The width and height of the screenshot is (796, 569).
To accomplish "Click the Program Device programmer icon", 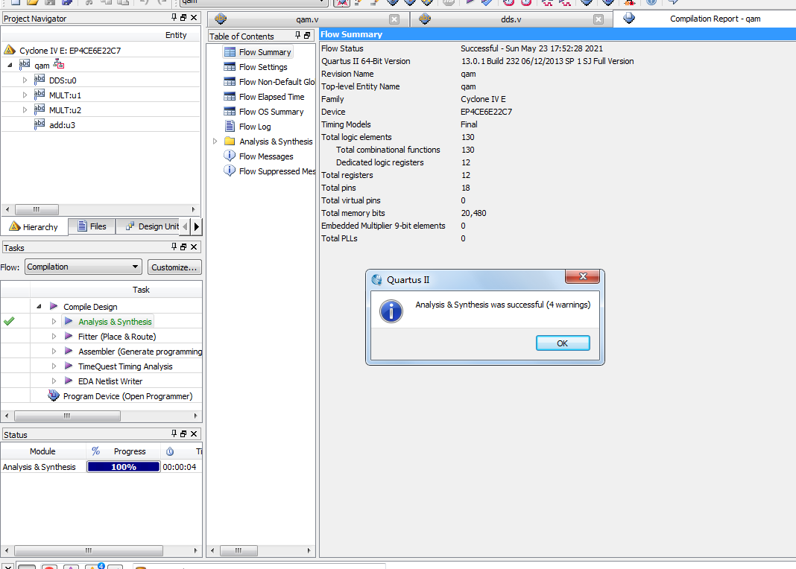I will [54, 395].
